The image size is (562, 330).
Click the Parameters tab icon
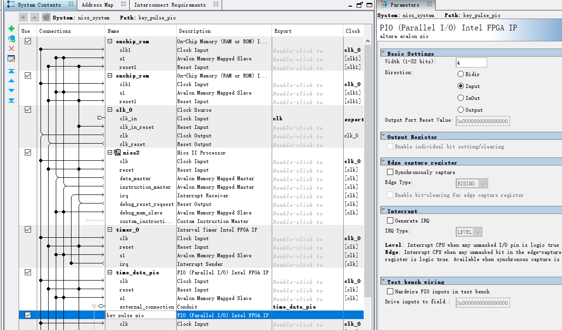coord(384,4)
